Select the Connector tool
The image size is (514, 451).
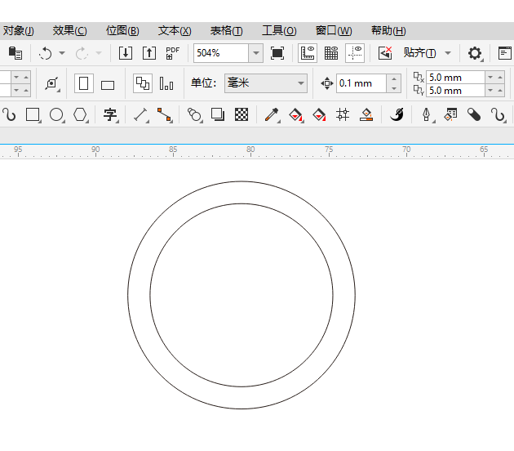165,114
